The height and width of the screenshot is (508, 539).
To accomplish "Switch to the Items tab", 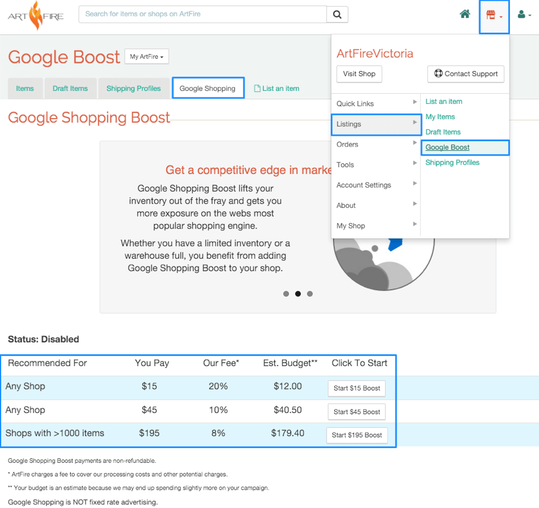I will coord(25,88).
